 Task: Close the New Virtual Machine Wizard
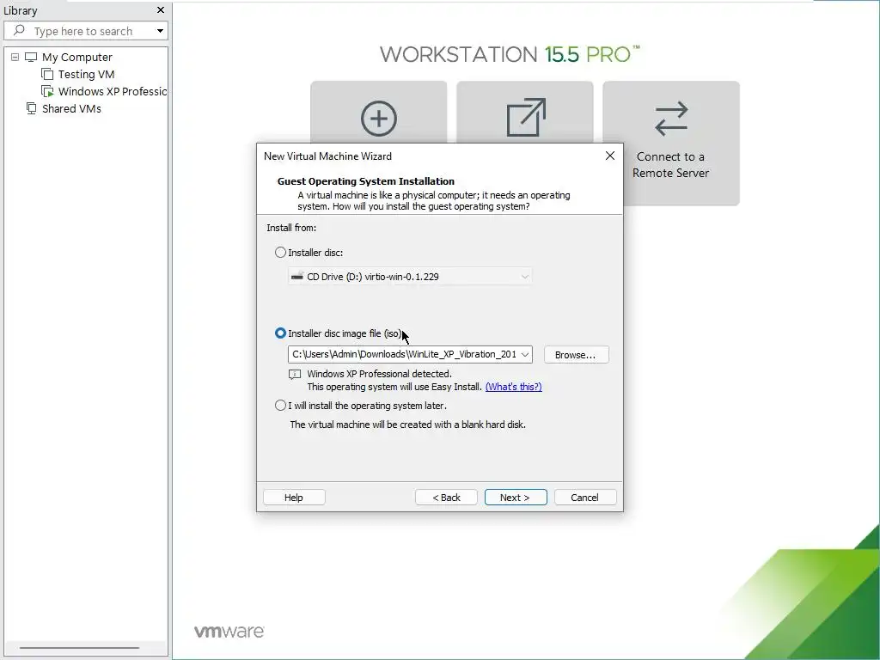tap(610, 156)
